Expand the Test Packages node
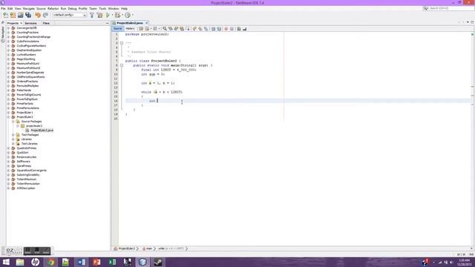Viewport: 475px width, 267px height. point(13,135)
